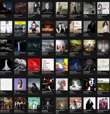The image size is (110, 114).
Task: Open the Love Is Here to Stay cover
Action: 62,27
